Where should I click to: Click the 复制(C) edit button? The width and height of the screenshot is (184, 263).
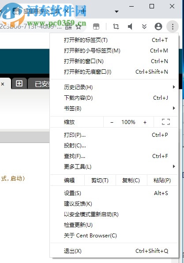[131, 180]
